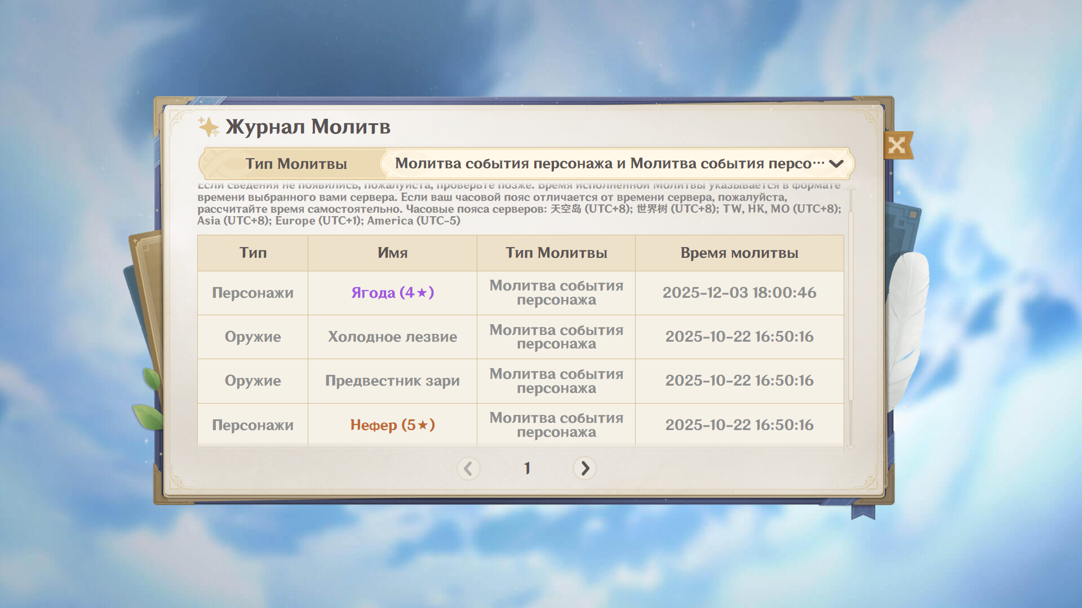The height and width of the screenshot is (608, 1082).
Task: Expand the wish type dropdown chevron
Action: point(836,164)
